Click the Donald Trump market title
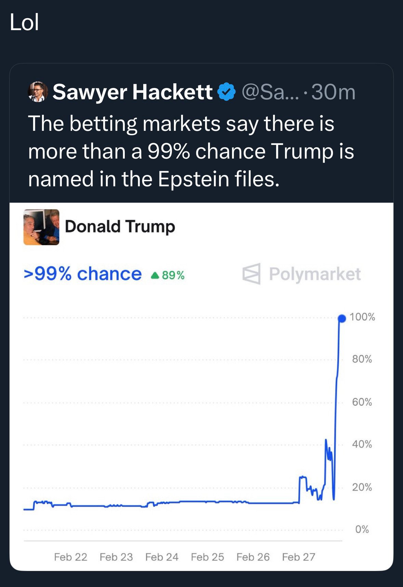The width and height of the screenshot is (403, 587). [120, 227]
